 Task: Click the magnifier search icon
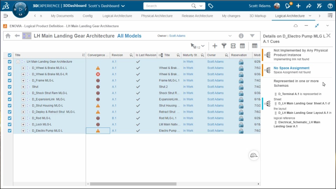194,6
